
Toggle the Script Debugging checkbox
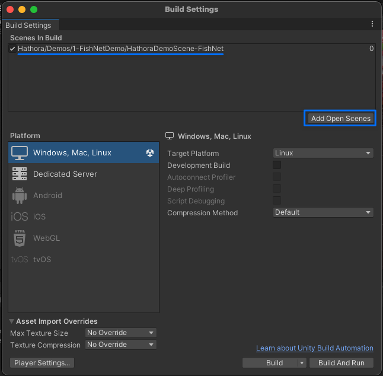[277, 200]
